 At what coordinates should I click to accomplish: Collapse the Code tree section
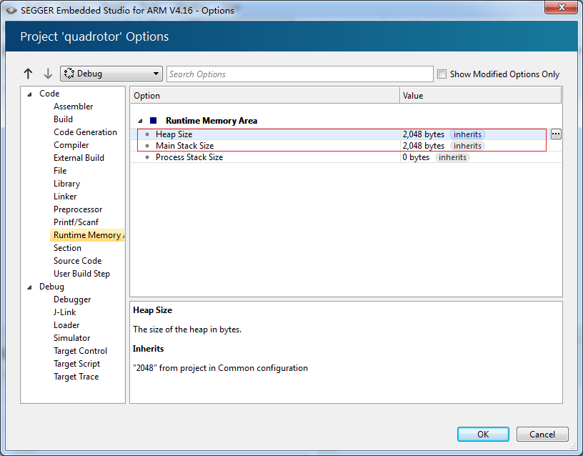pos(30,94)
